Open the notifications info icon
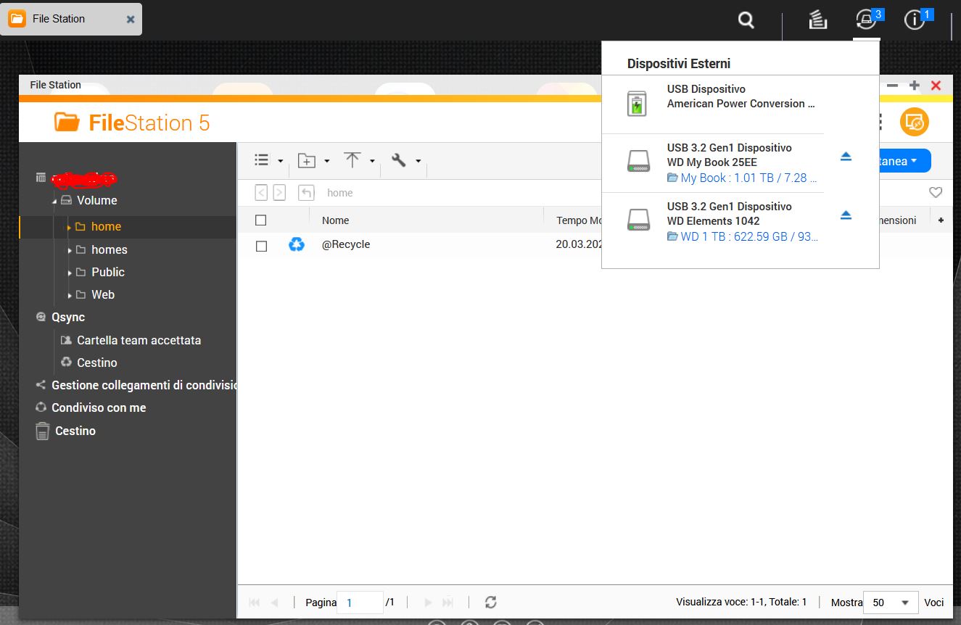The height and width of the screenshot is (625, 961). pos(915,20)
